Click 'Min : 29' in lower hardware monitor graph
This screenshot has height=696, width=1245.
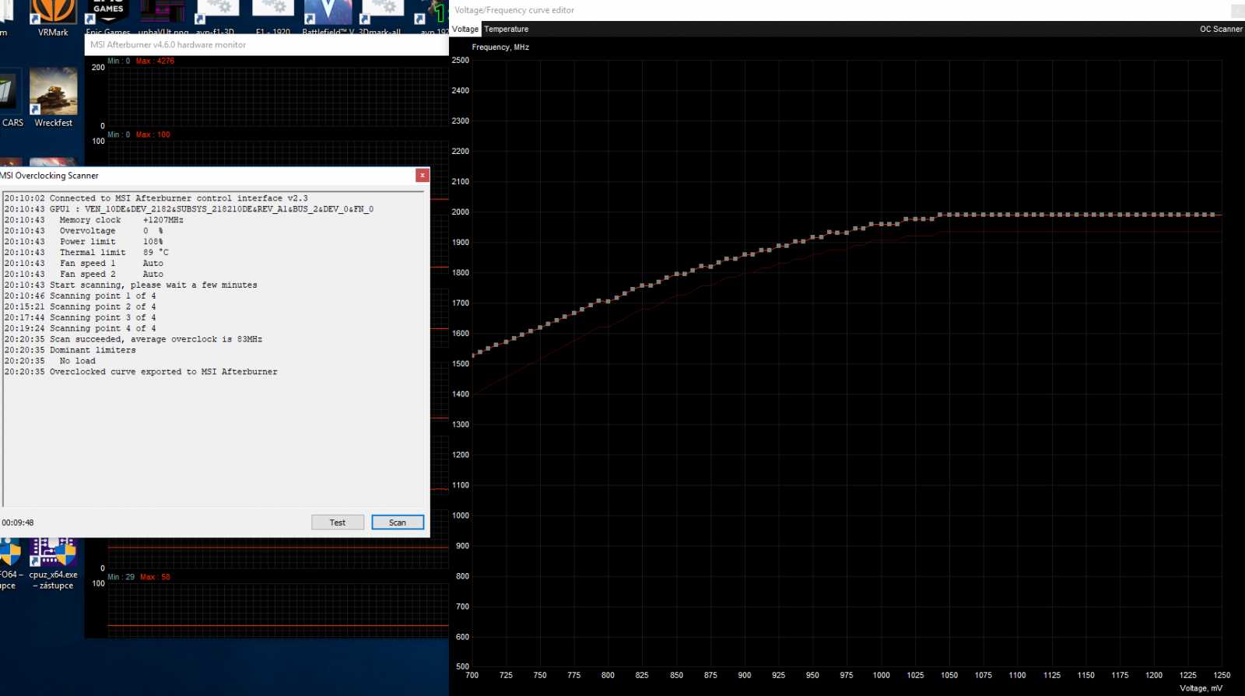click(121, 577)
